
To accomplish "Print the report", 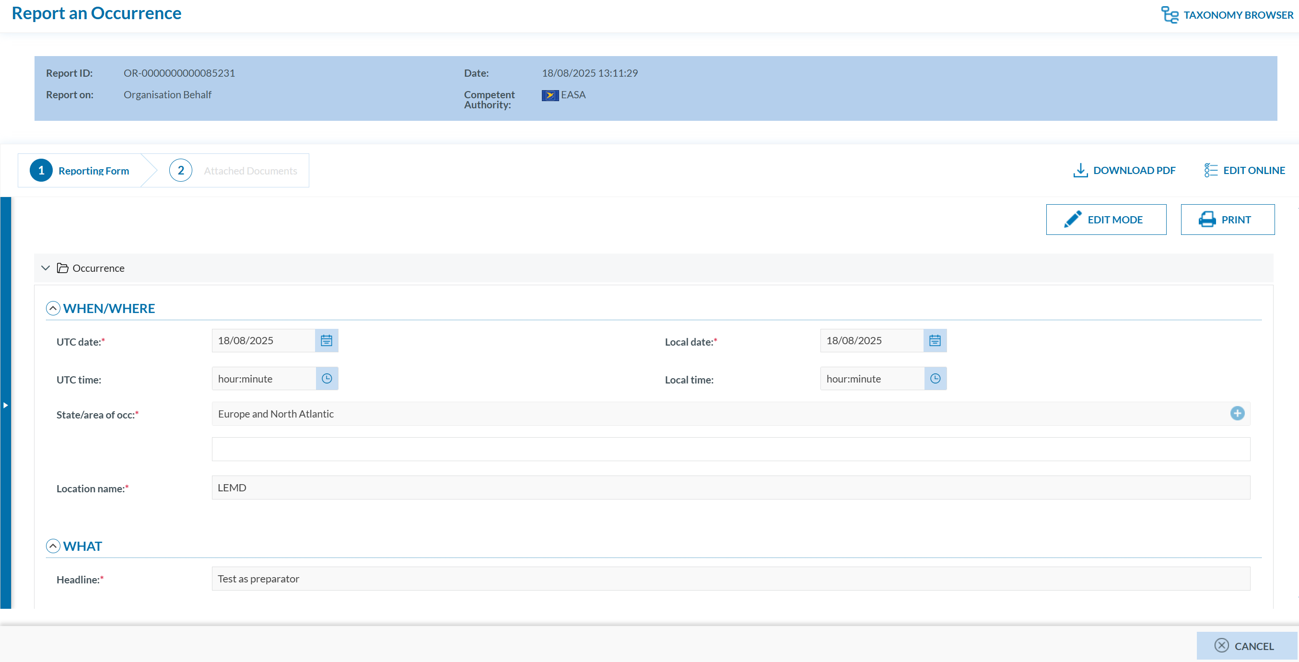I will 1227,220.
